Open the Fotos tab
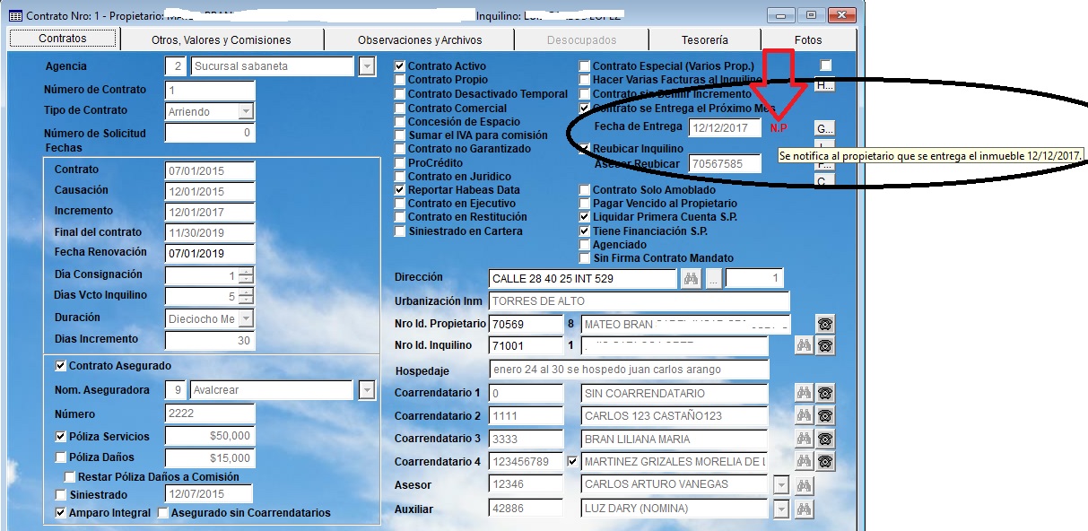 (x=808, y=39)
